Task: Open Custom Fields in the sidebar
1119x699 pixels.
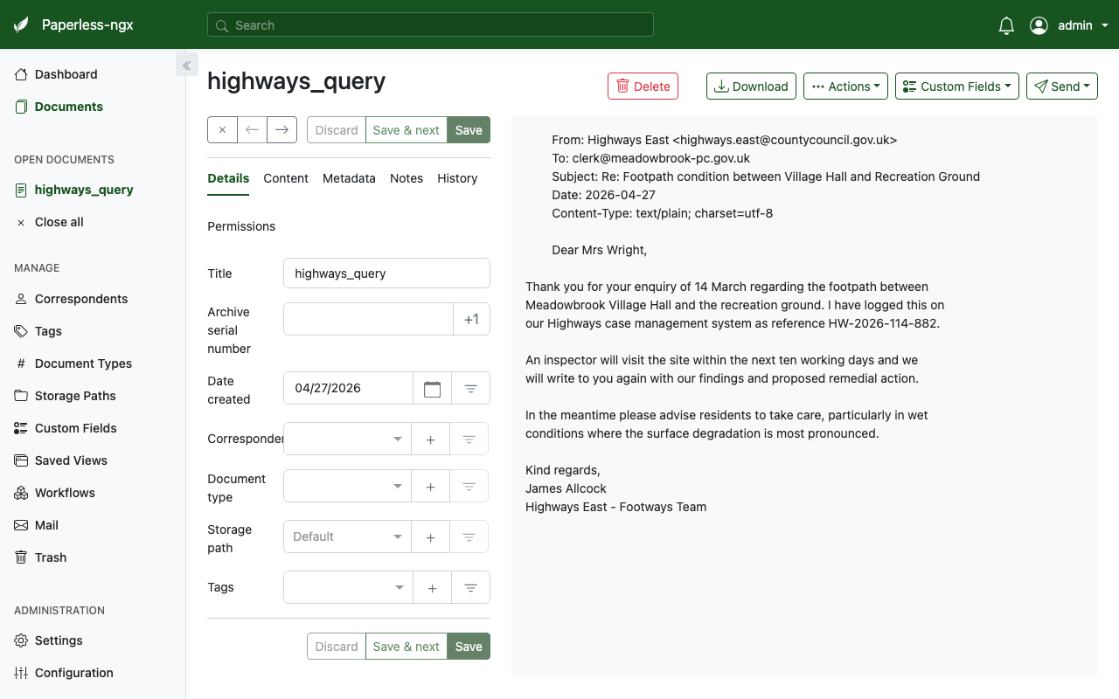Action: [75, 428]
